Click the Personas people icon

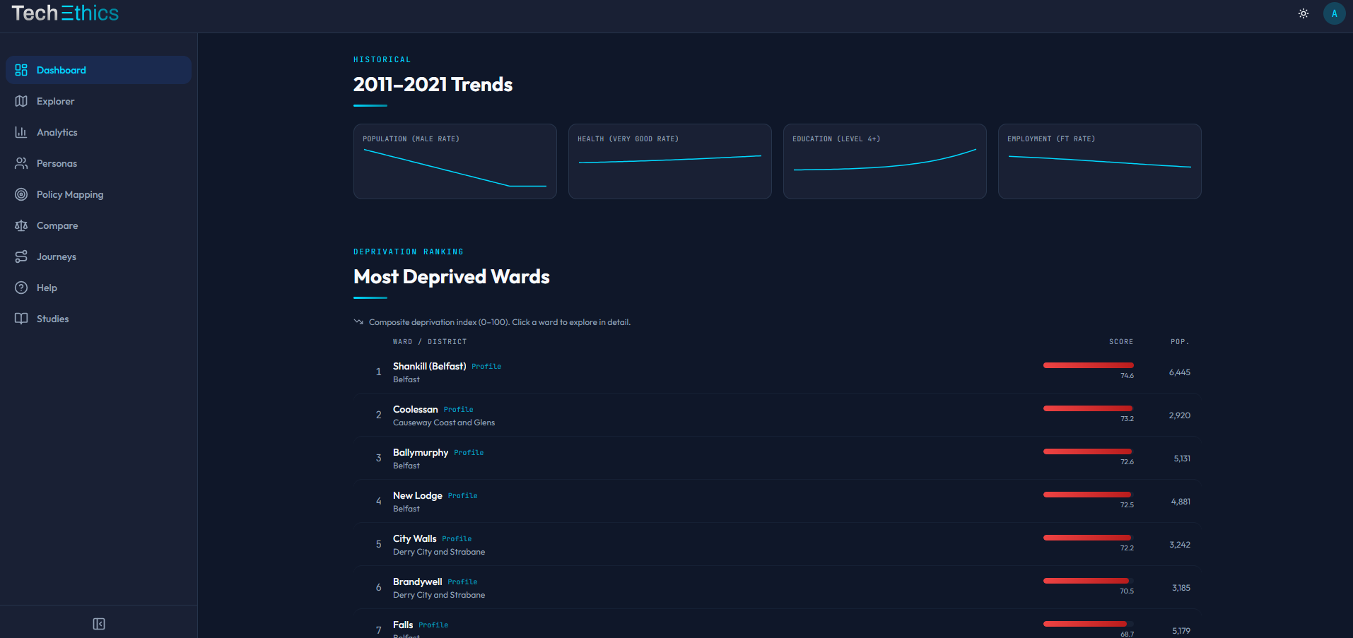pyautogui.click(x=21, y=163)
